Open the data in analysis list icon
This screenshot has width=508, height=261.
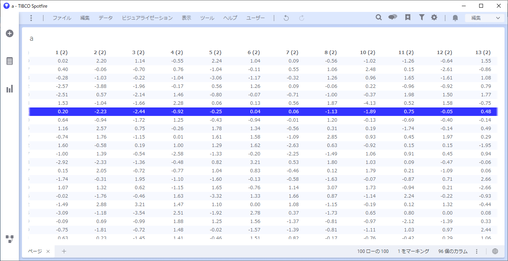point(10,61)
